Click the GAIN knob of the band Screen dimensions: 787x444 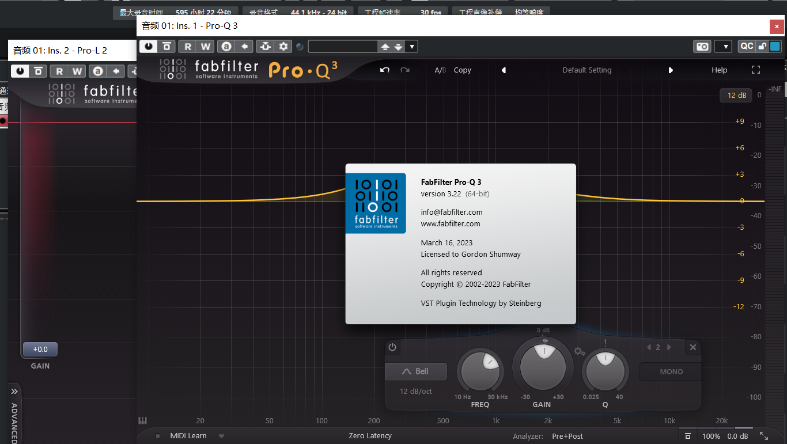[543, 367]
